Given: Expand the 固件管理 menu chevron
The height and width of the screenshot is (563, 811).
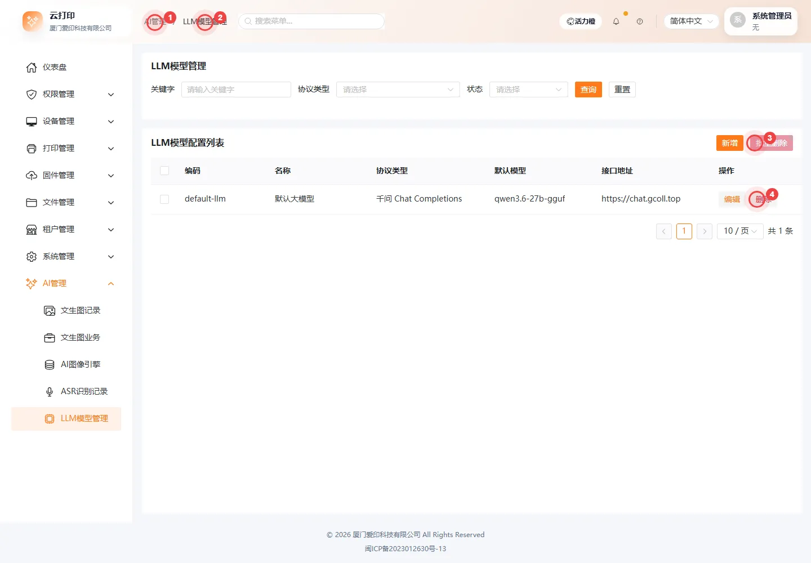Looking at the screenshot, I should click(111, 176).
